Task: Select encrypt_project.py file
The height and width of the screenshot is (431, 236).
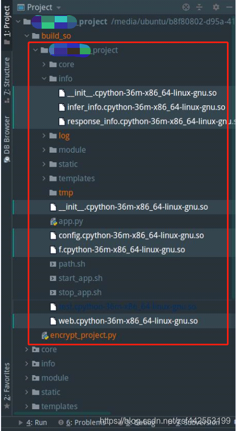Action: 83,335
